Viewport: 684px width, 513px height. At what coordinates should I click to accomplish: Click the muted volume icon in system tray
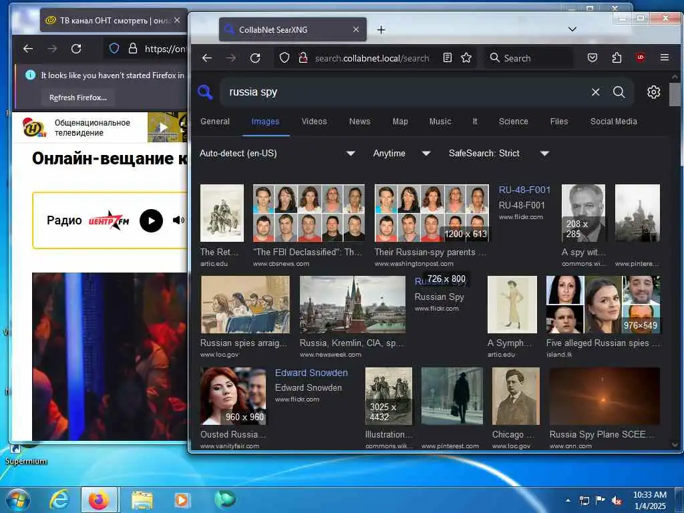click(617, 501)
